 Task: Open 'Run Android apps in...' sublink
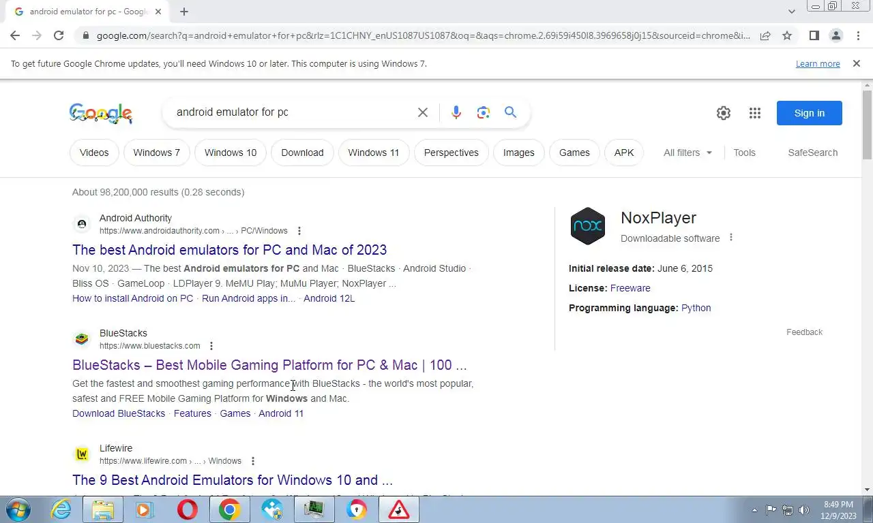248,298
